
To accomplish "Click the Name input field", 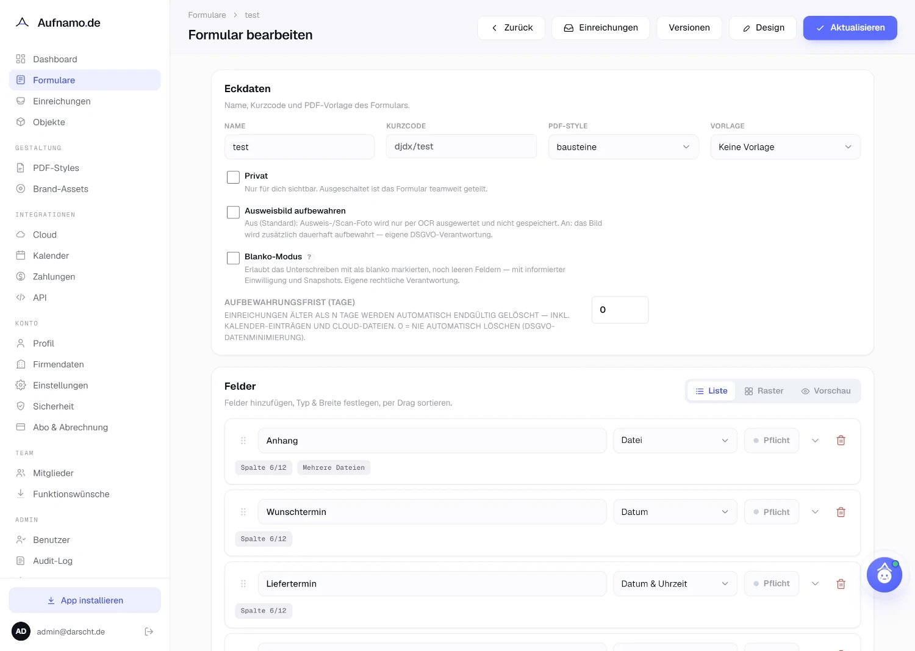I will [x=300, y=147].
